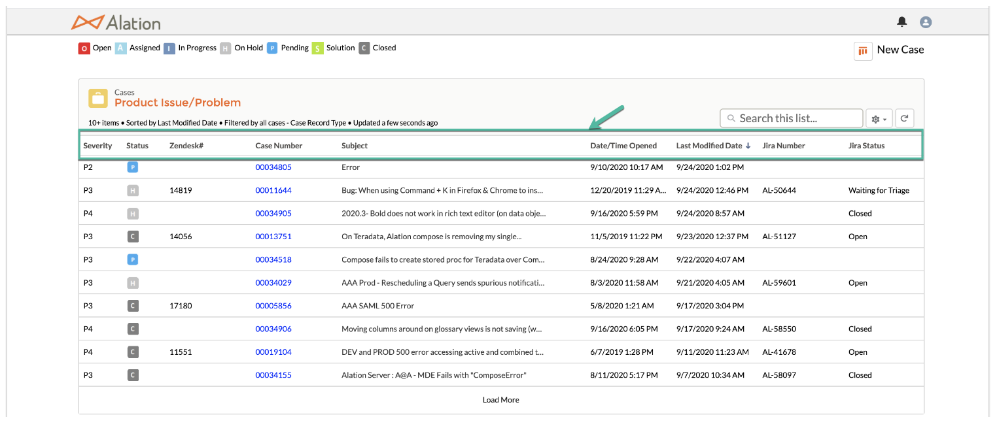Image resolution: width=997 pixels, height=430 pixels.
Task: Click Jira number AL-58097
Action: tap(779, 375)
